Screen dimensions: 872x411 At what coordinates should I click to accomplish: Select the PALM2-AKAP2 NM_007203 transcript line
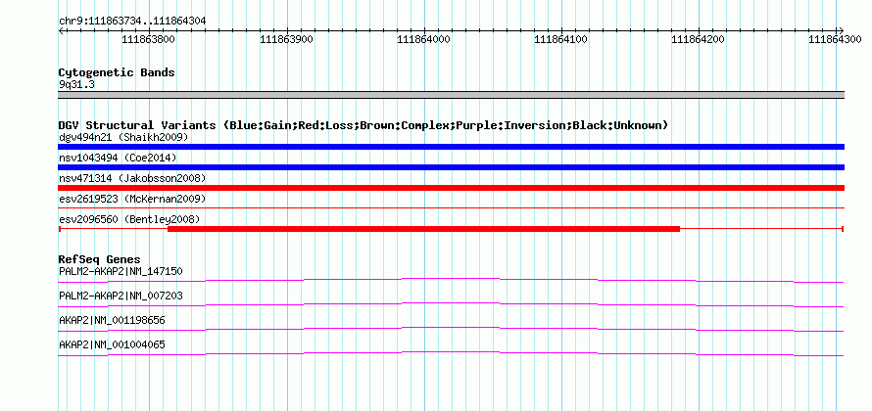pos(452,305)
